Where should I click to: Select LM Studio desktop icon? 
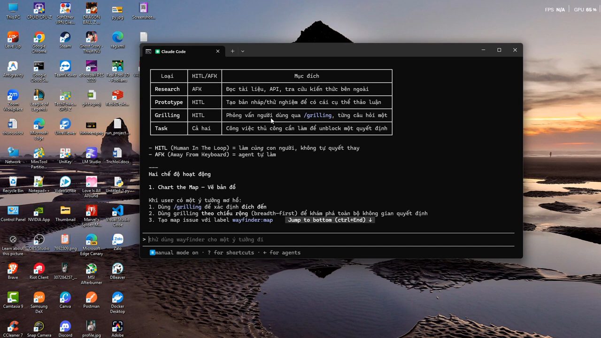[x=92, y=156]
